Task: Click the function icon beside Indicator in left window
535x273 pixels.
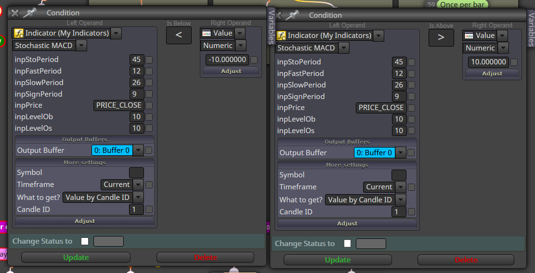Action: 19,33
